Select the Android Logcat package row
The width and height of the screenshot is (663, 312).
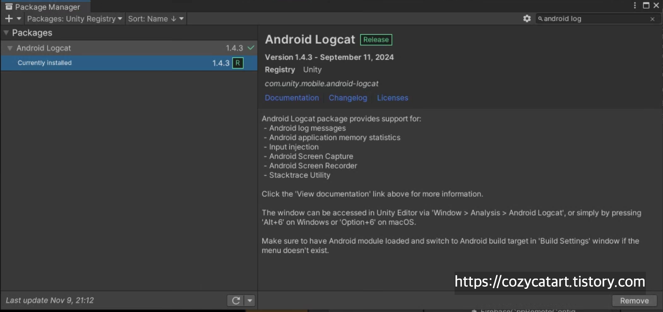point(129,48)
